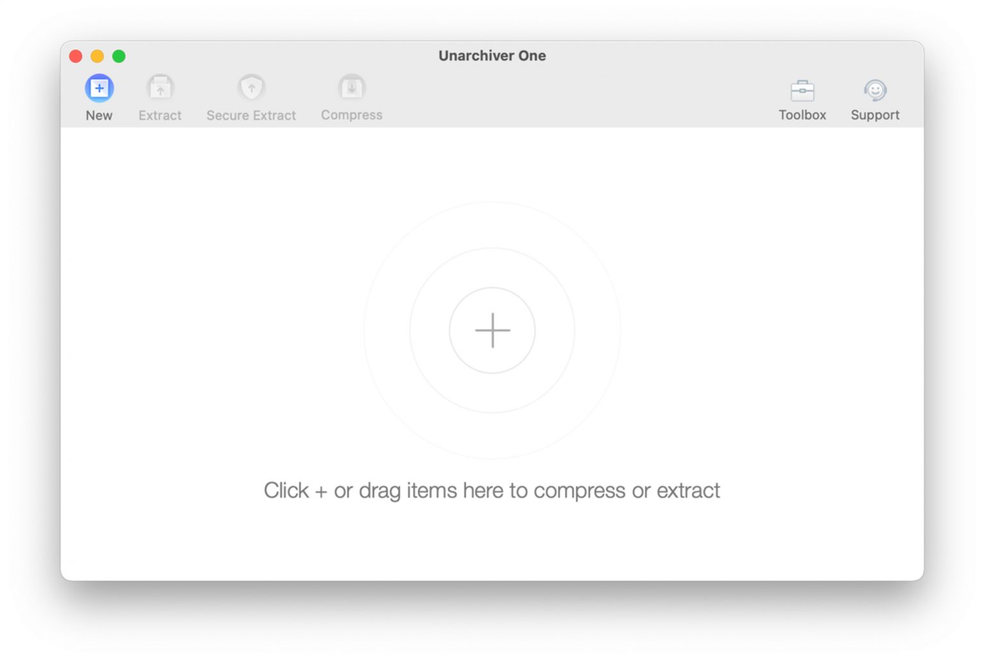
Task: Click the "Extract" toolbar label
Action: [x=160, y=116]
